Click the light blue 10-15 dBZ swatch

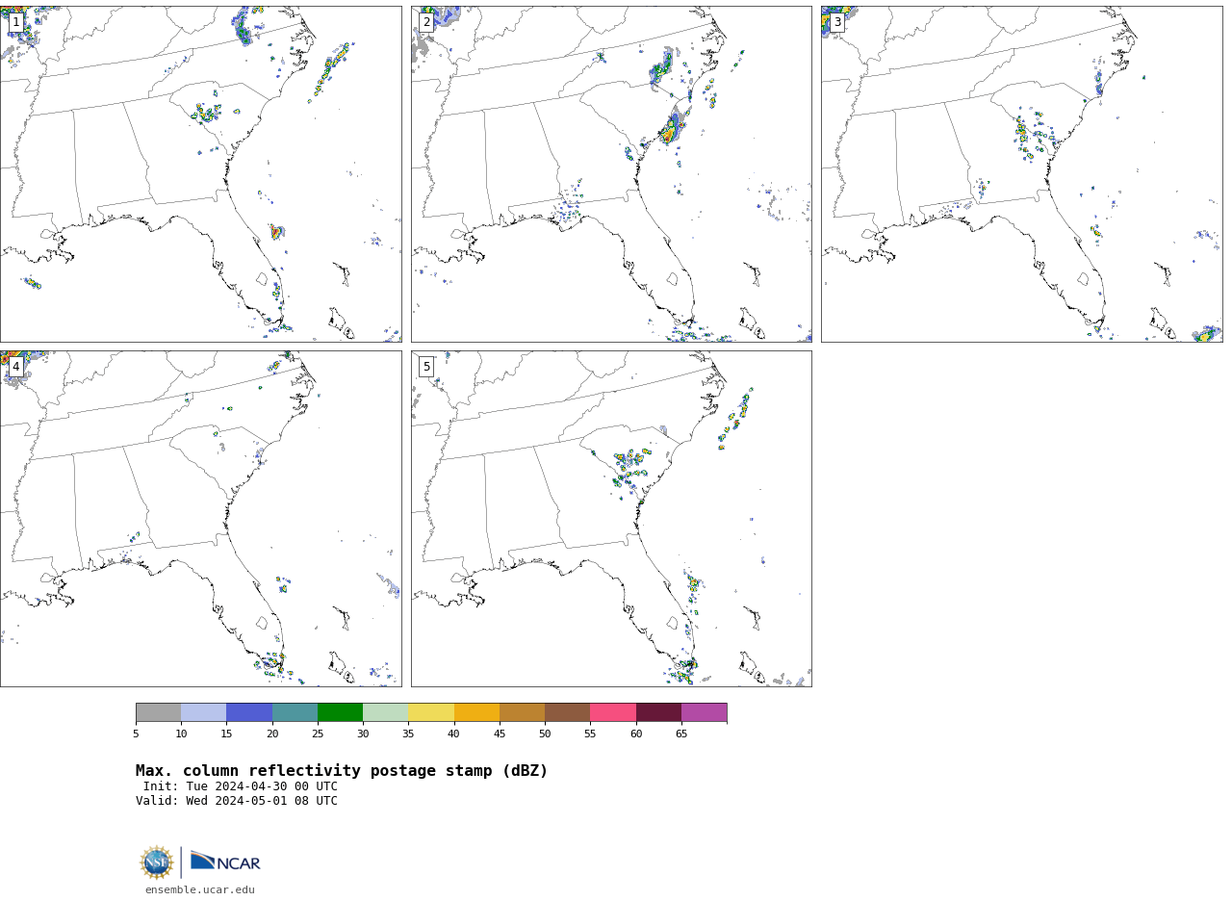tap(204, 712)
